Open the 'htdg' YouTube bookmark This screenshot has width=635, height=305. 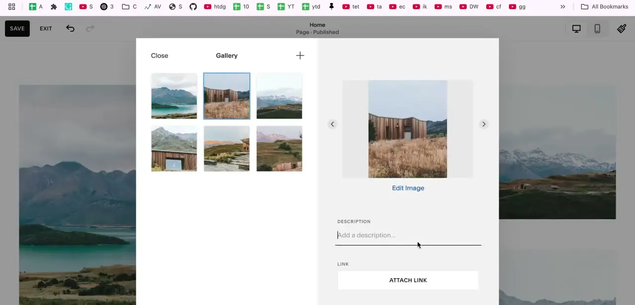[215, 7]
